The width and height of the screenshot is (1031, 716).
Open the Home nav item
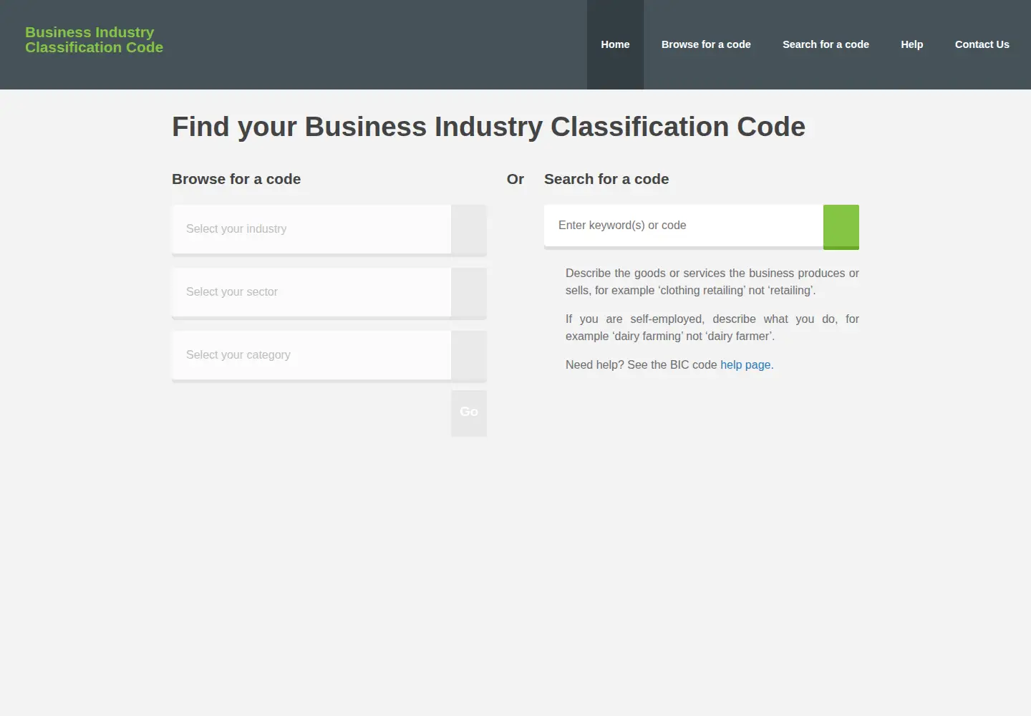615,44
